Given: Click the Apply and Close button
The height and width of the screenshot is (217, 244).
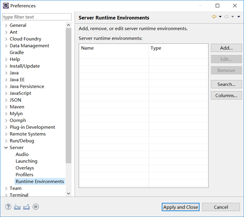Looking at the screenshot, I should (x=181, y=207).
